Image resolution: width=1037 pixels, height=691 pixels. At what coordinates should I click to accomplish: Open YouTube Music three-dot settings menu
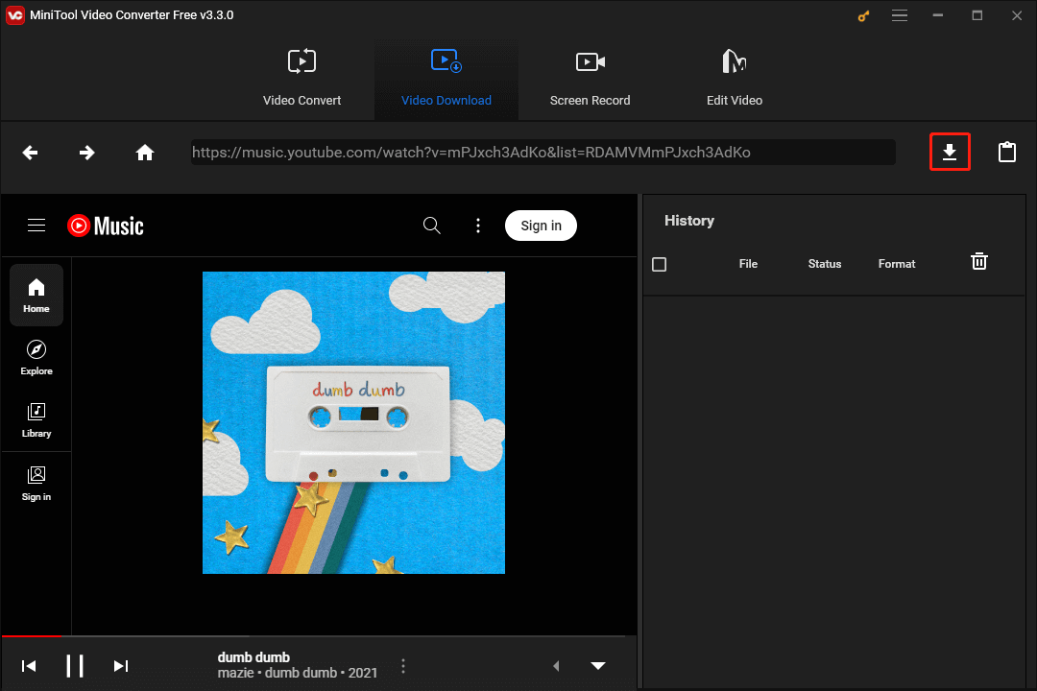click(x=478, y=226)
